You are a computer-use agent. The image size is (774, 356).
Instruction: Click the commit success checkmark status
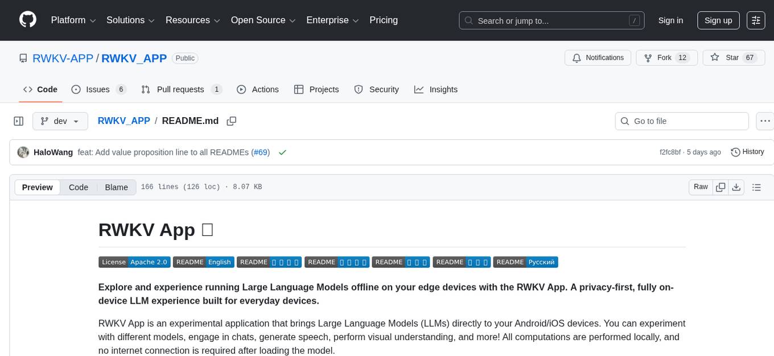click(x=282, y=152)
